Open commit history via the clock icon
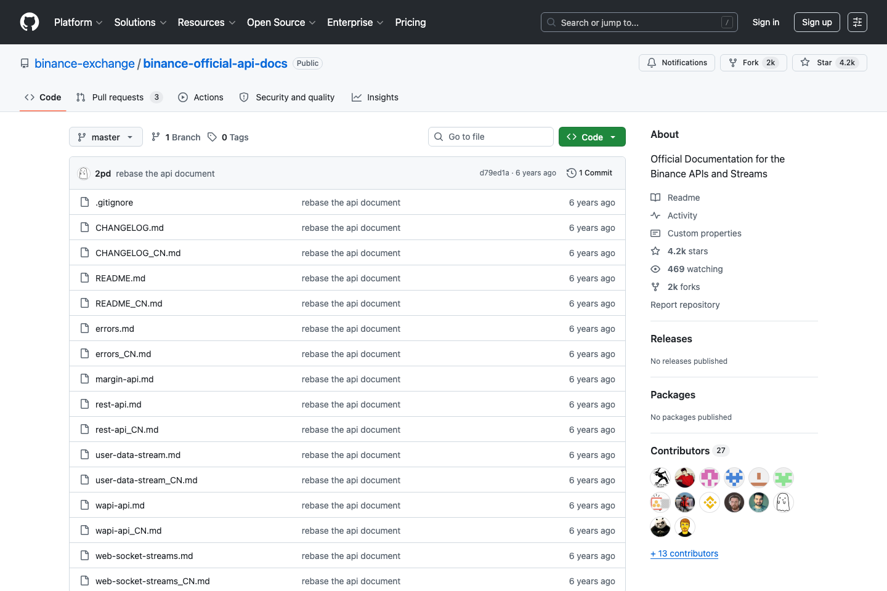887x591 pixels. pyautogui.click(x=570, y=173)
